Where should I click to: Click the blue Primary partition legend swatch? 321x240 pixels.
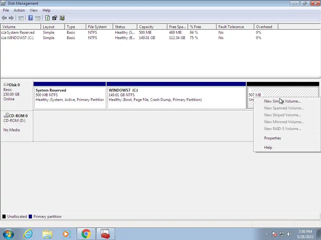(x=30, y=217)
